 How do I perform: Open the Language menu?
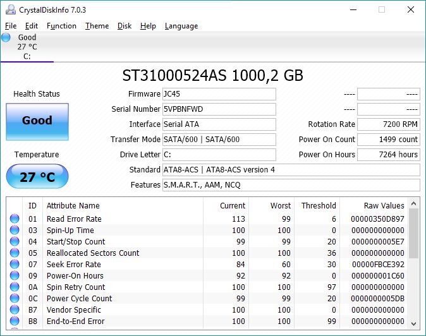coord(181,26)
